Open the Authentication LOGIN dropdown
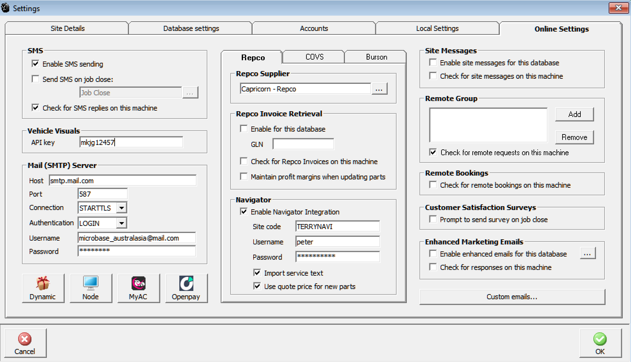Viewport: 631px width, 362px height. [121, 223]
